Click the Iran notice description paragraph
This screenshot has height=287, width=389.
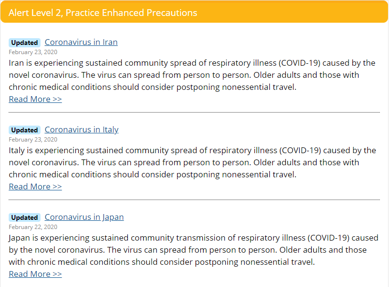pyautogui.click(x=192, y=75)
